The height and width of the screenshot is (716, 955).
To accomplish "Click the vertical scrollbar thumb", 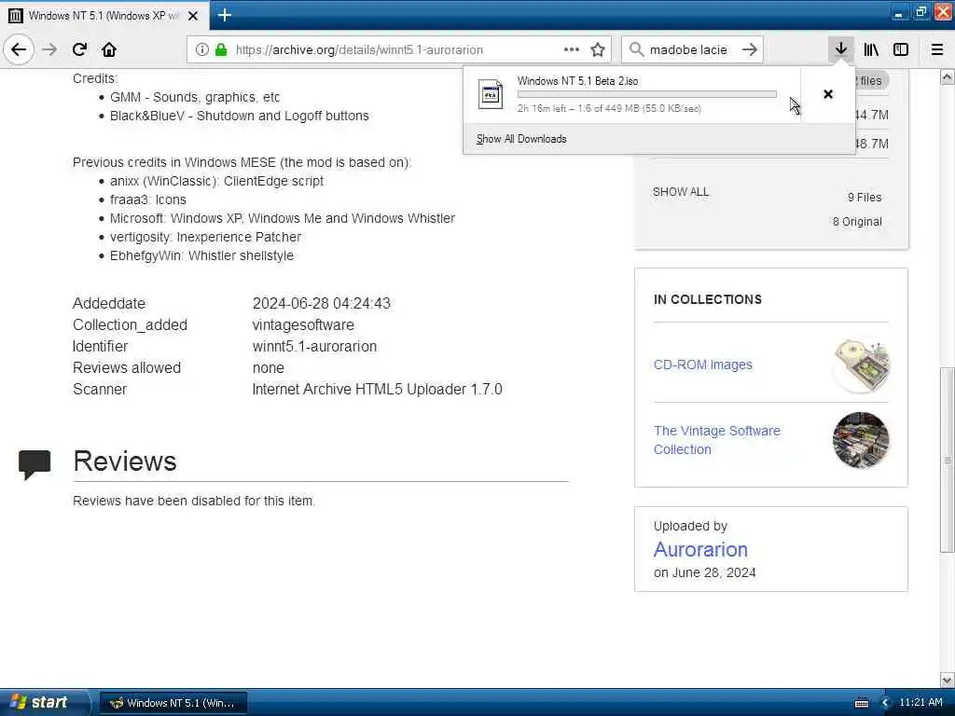I will click(x=948, y=460).
